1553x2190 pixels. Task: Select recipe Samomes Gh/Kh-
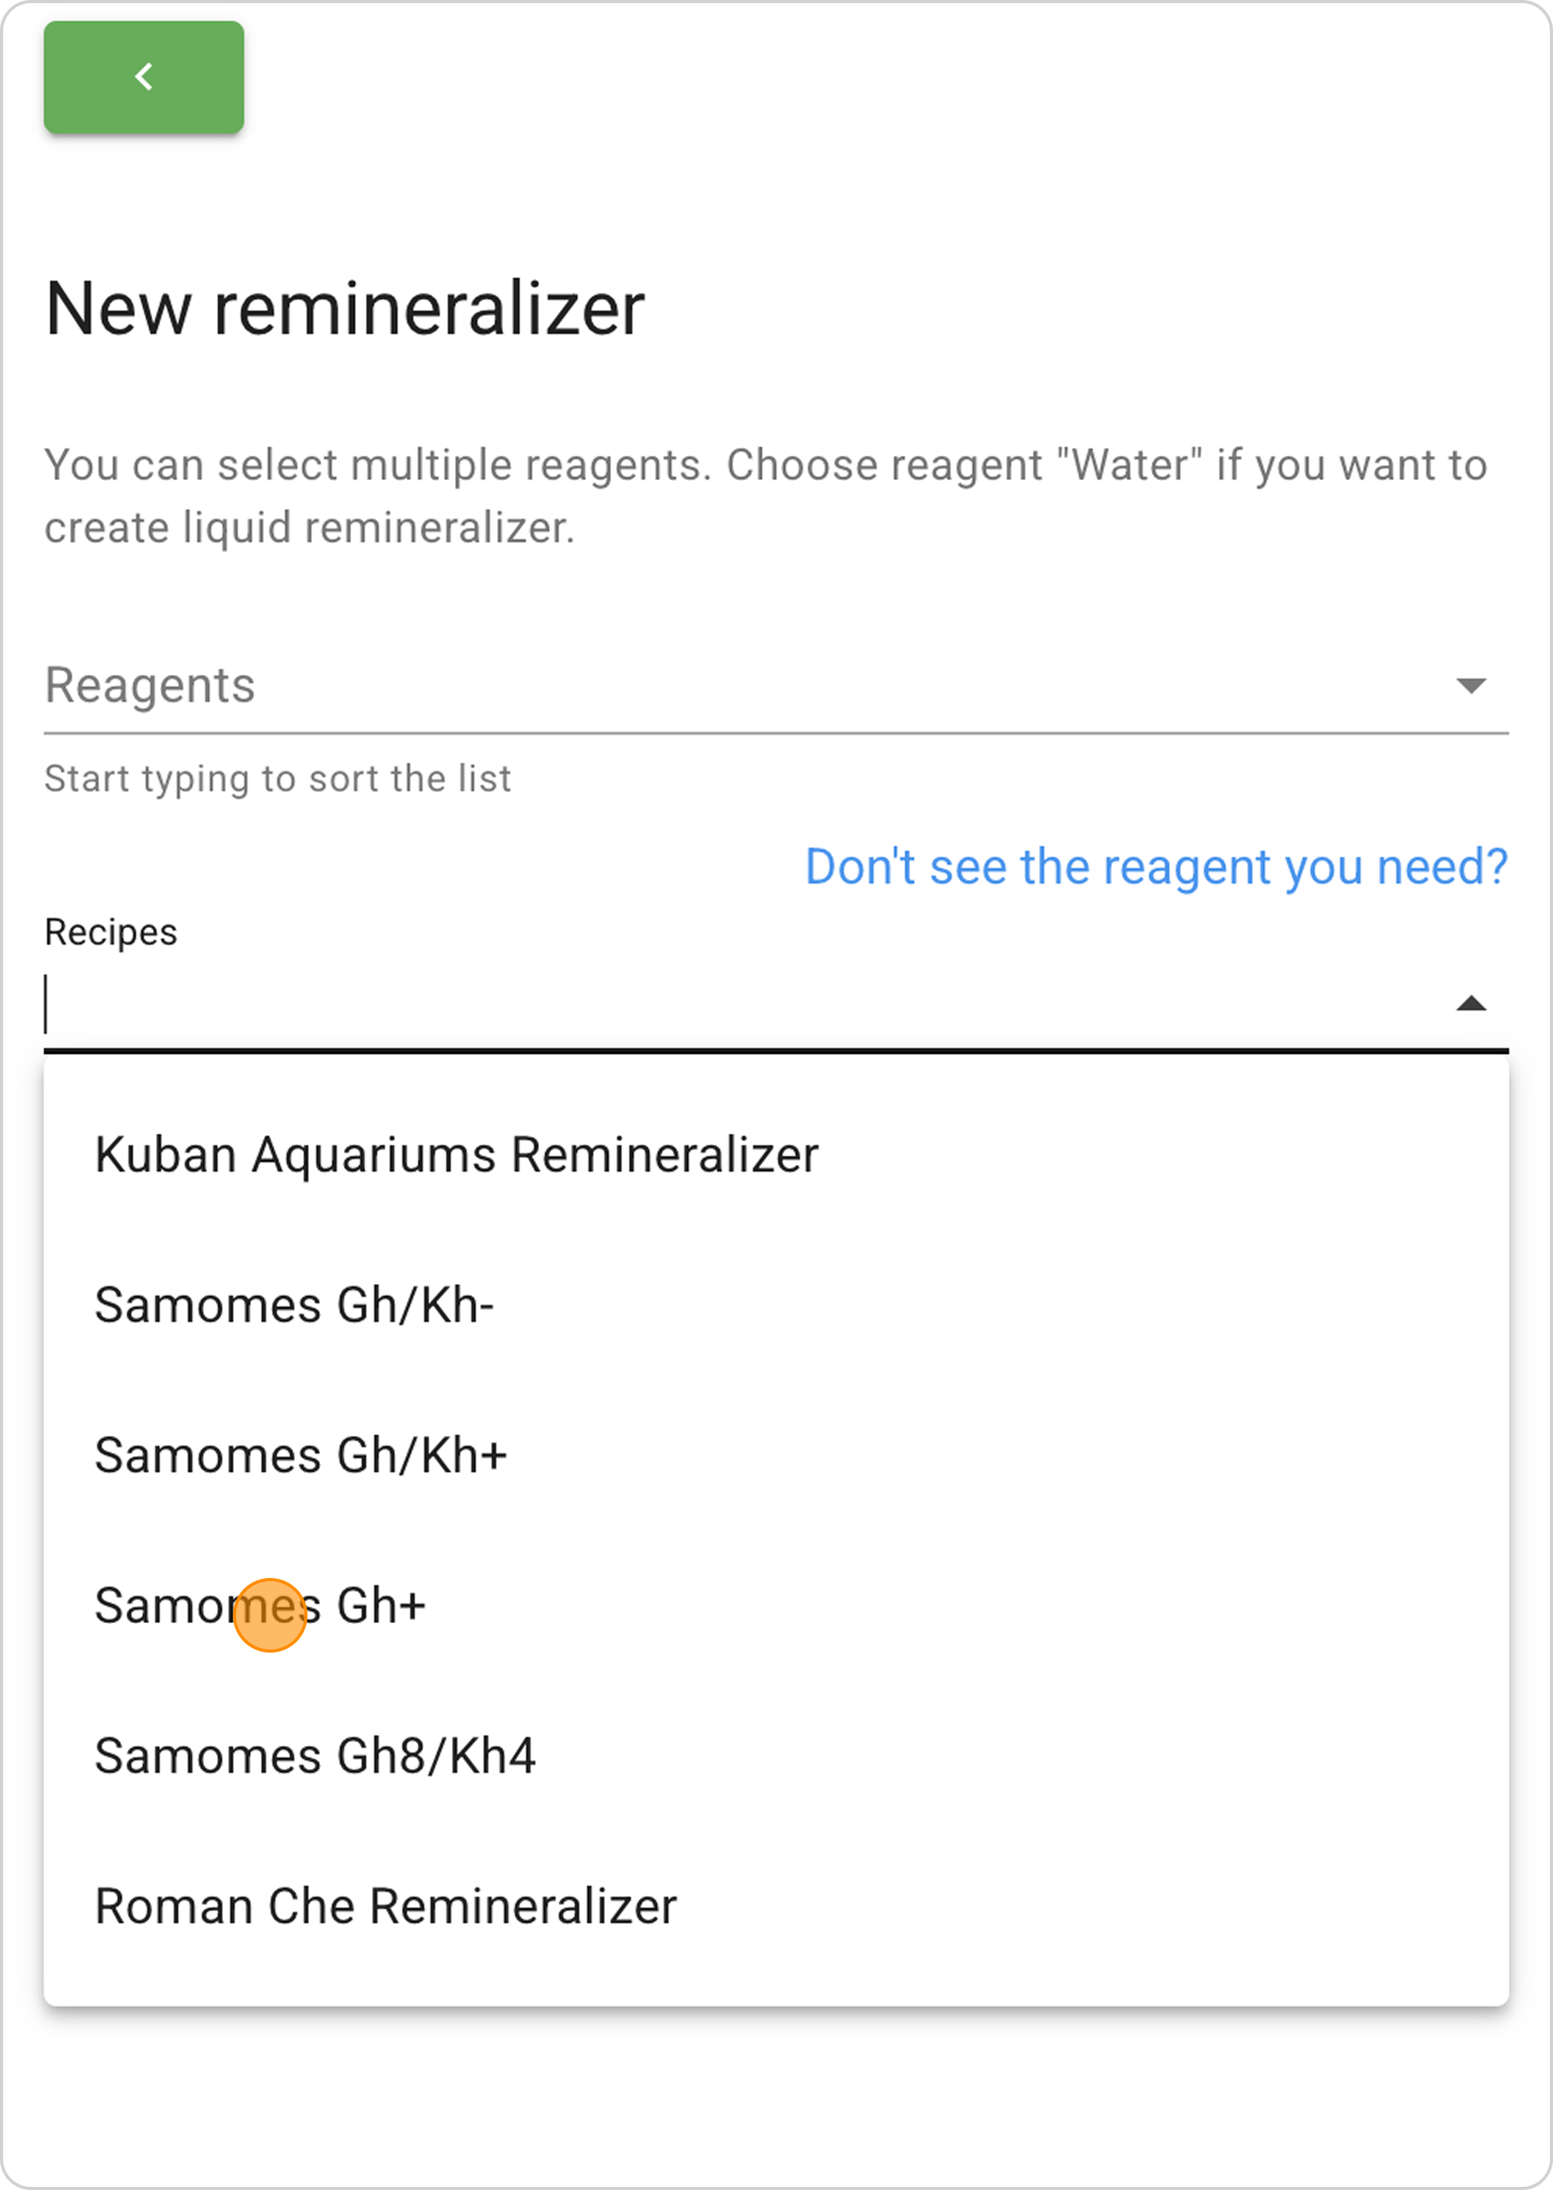[x=294, y=1302]
